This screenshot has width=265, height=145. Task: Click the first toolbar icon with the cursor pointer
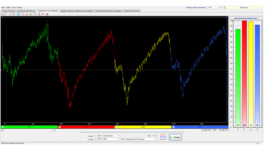click(3, 14)
